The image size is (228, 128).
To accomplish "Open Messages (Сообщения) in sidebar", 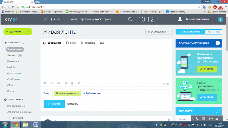I will 14,80.
